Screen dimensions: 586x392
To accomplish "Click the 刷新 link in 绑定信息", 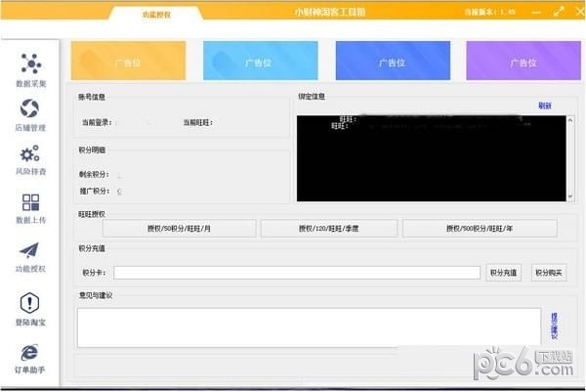I will point(545,106).
